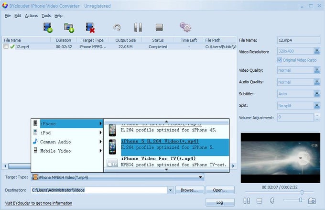Open the Tools menu
Viewport: 325px width, 210px height.
point(46,16)
